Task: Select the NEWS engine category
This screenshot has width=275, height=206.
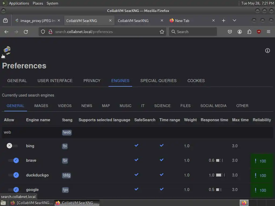Action: pos(87,106)
